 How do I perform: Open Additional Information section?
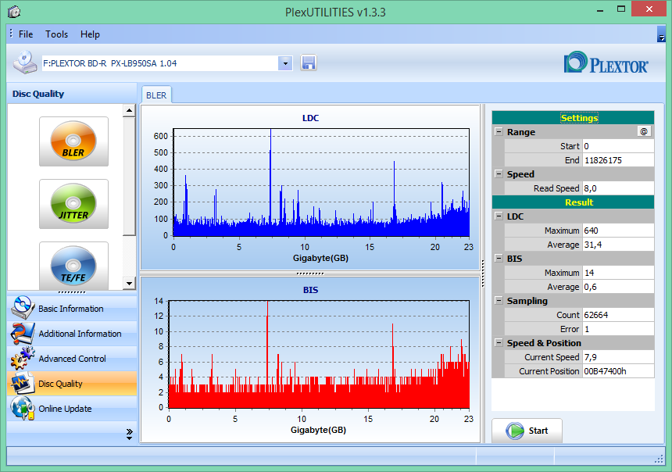(x=72, y=333)
